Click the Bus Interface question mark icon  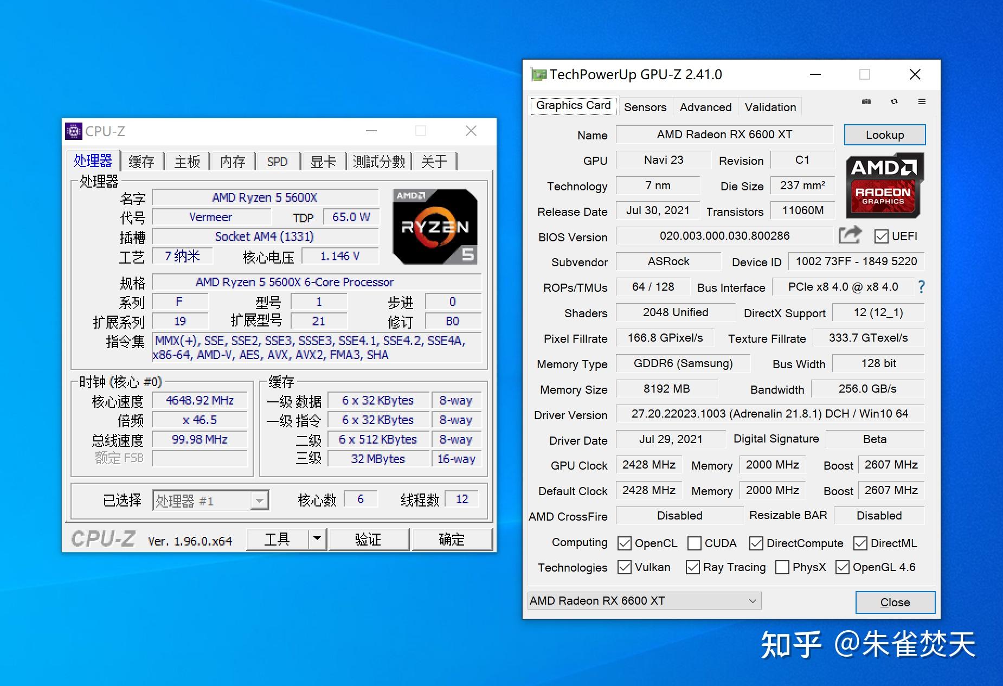click(921, 287)
